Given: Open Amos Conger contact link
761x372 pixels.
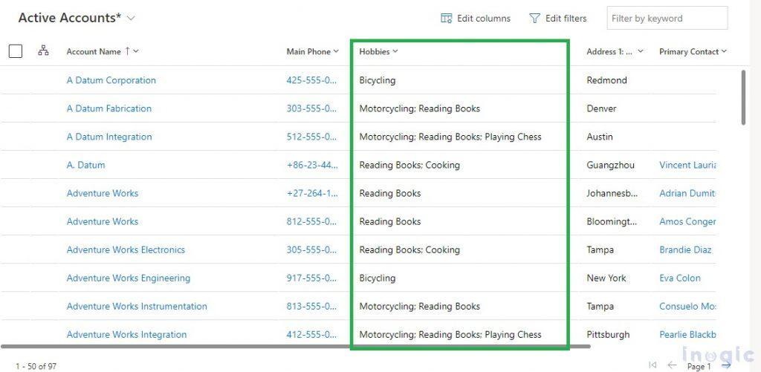Looking at the screenshot, I should pos(687,221).
